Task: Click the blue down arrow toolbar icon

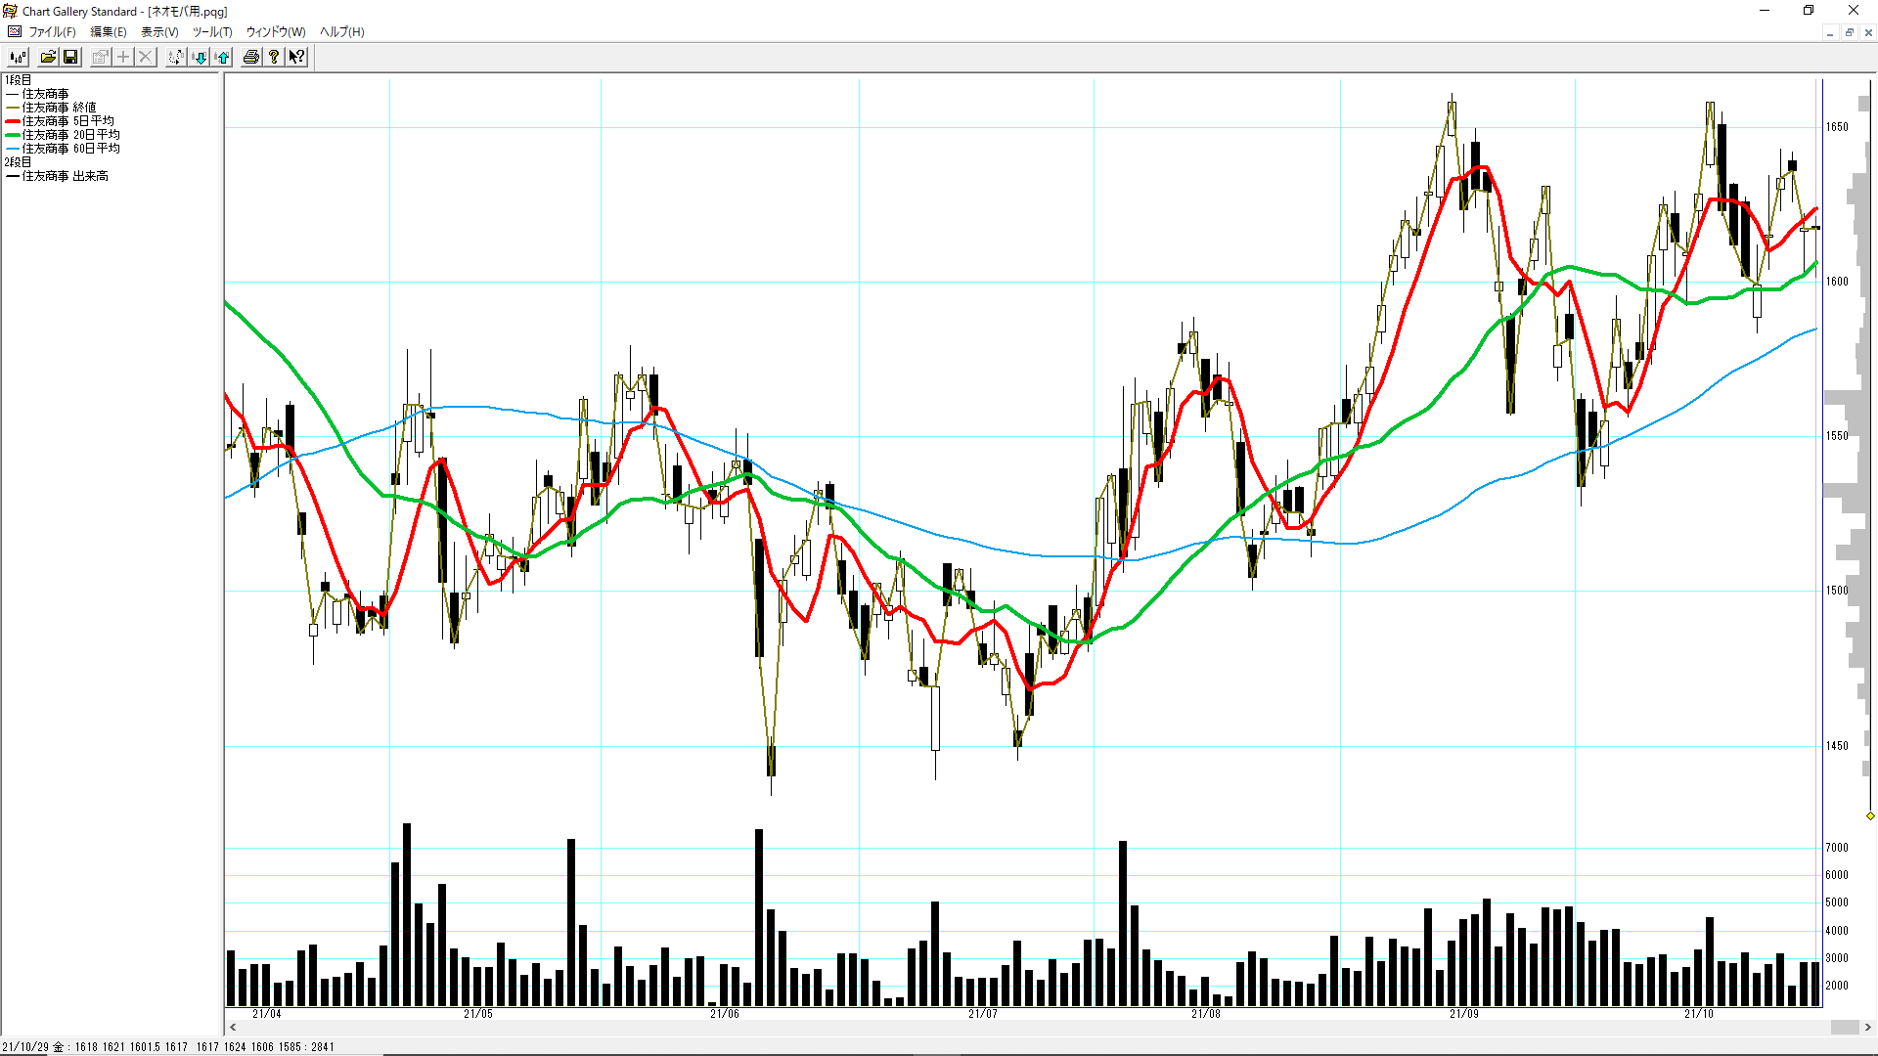Action: pos(200,57)
